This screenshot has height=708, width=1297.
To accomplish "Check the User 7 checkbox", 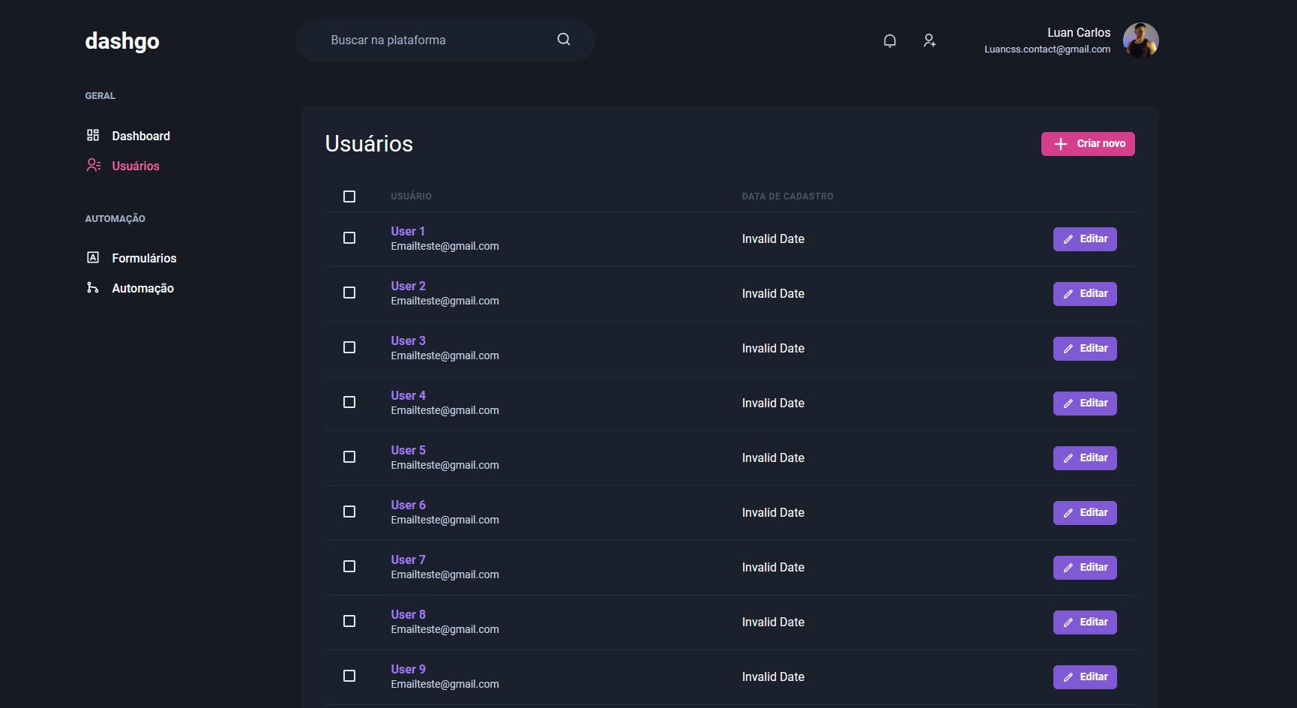I will (349, 566).
